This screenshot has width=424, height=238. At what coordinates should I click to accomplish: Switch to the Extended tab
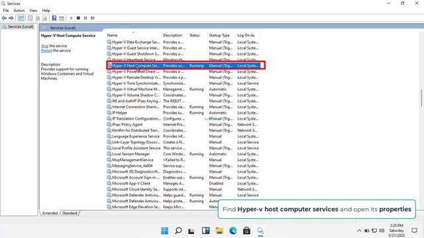pyautogui.click(x=50, y=213)
